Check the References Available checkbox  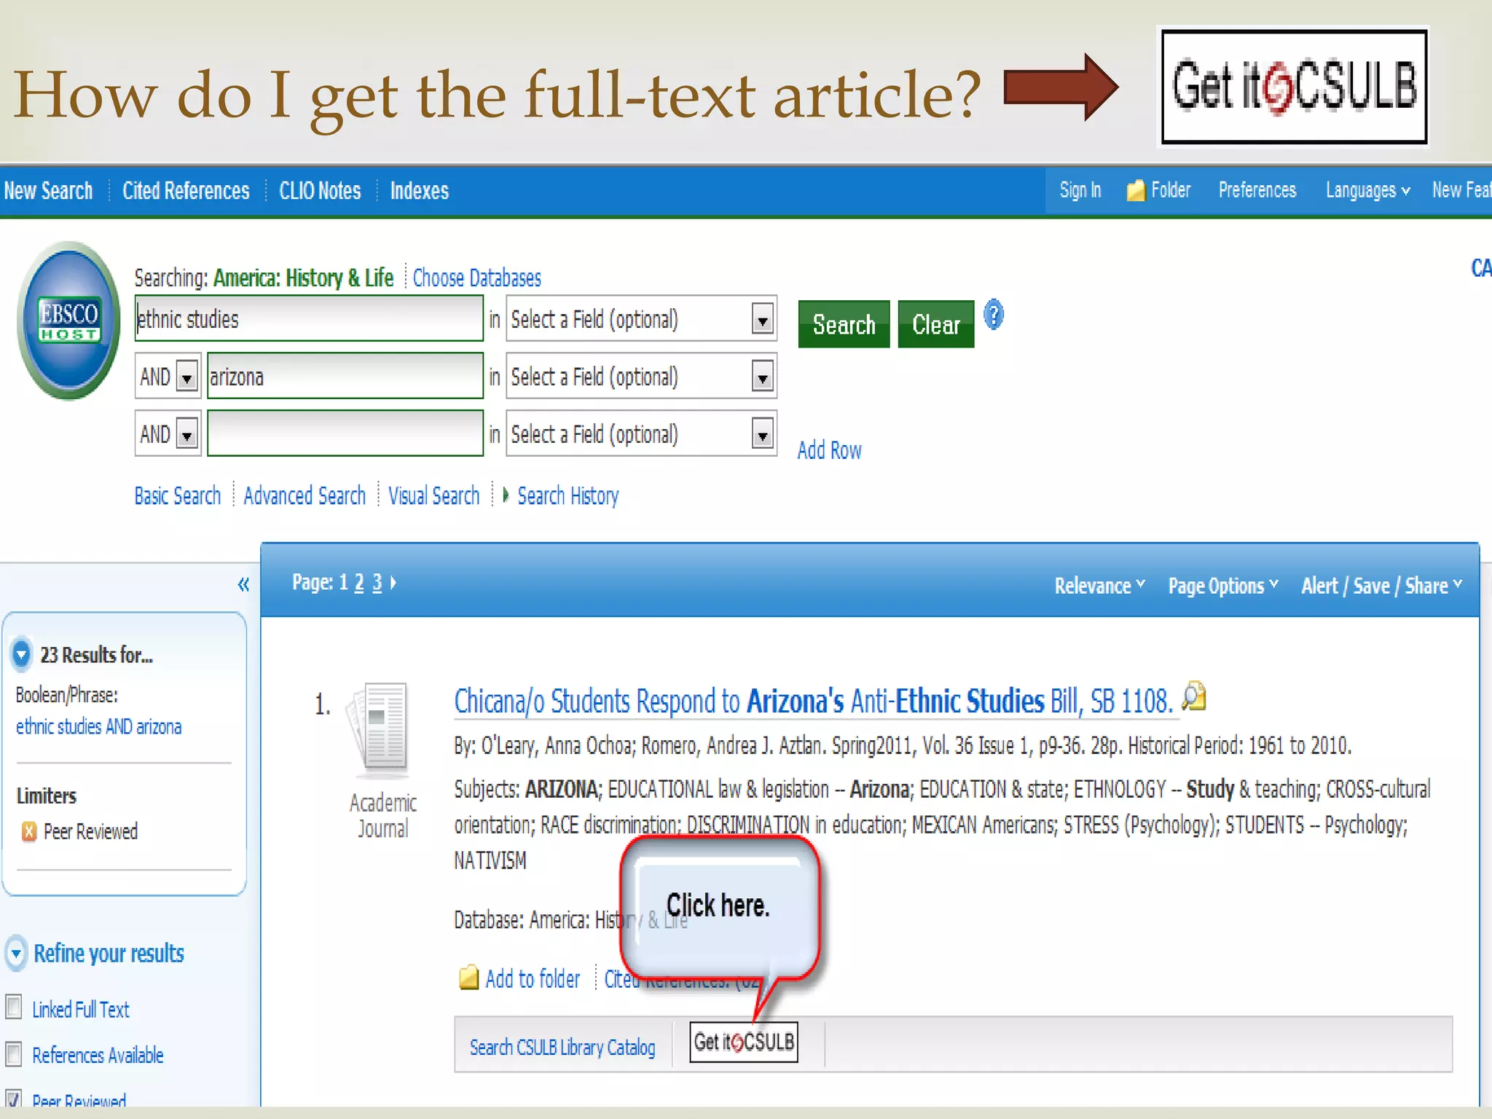pyautogui.click(x=13, y=1053)
